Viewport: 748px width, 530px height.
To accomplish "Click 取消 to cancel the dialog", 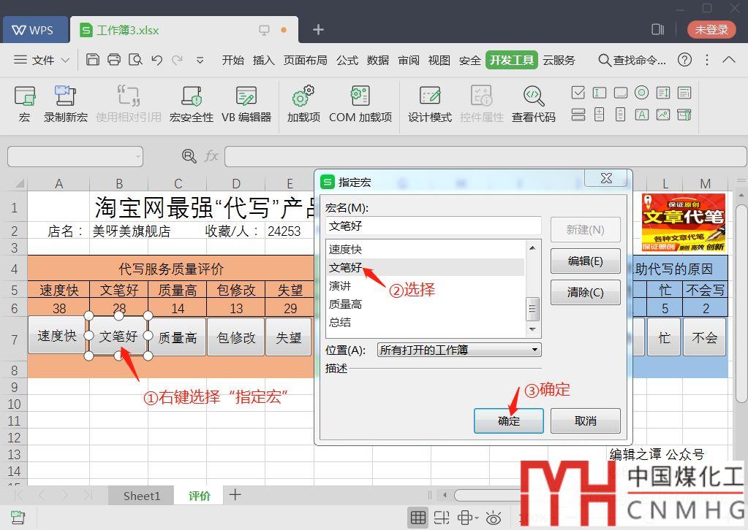I will point(586,421).
